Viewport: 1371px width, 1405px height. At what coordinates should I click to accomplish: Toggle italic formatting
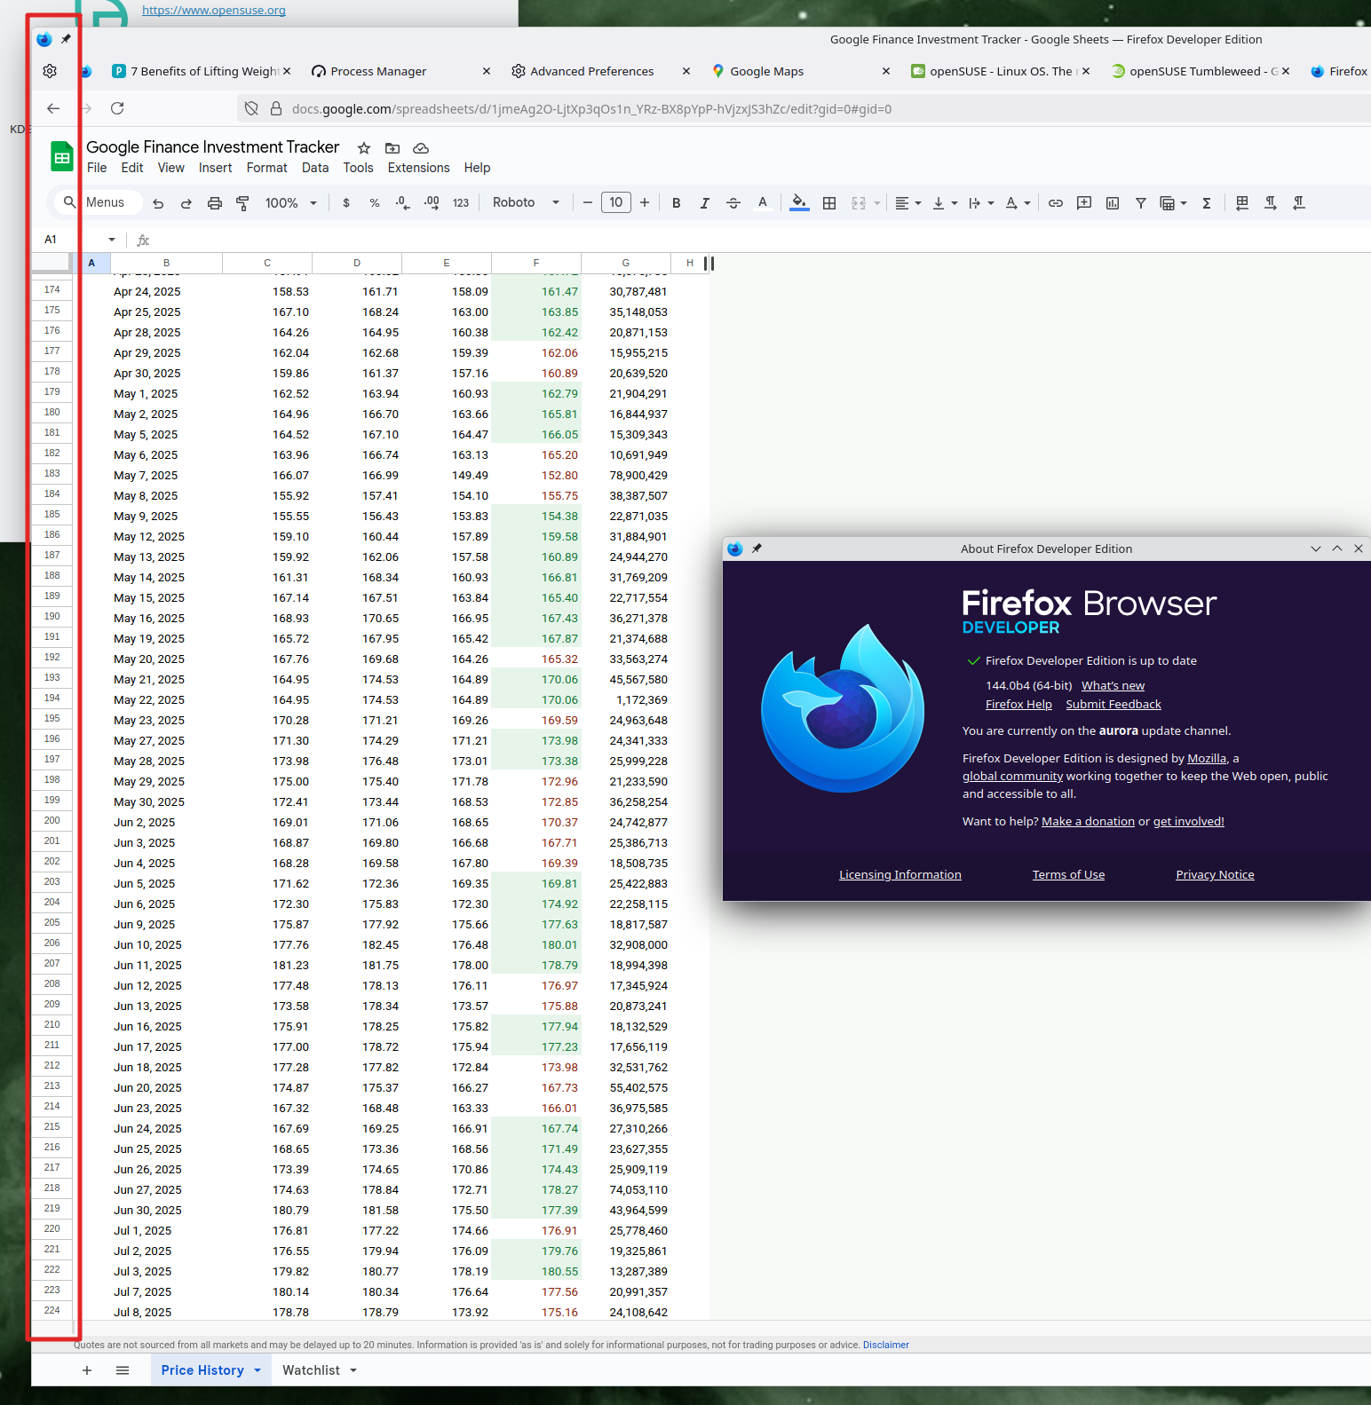[705, 203]
